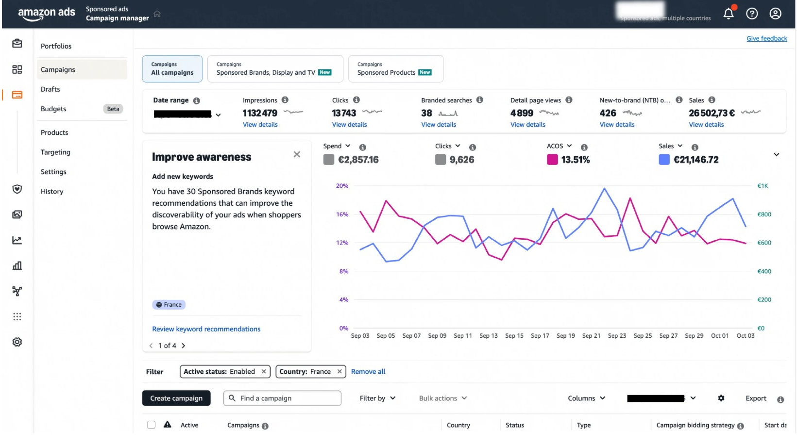Open the settings gear in left sidebar
797x445 pixels.
pos(17,342)
